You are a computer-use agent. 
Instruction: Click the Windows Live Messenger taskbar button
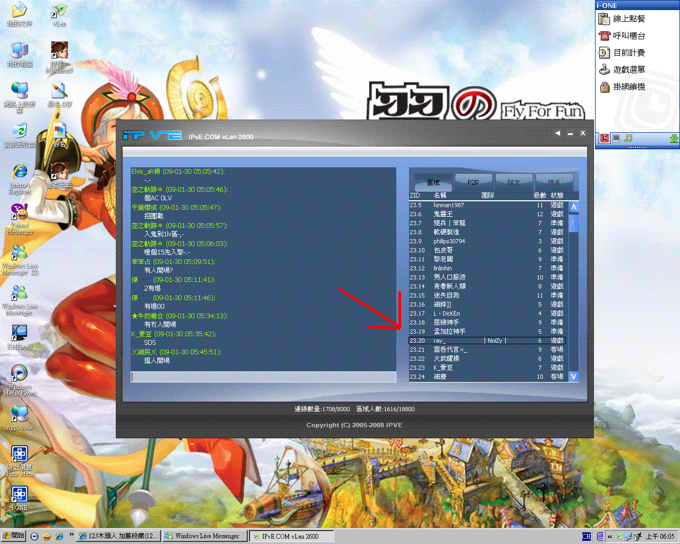point(204,535)
